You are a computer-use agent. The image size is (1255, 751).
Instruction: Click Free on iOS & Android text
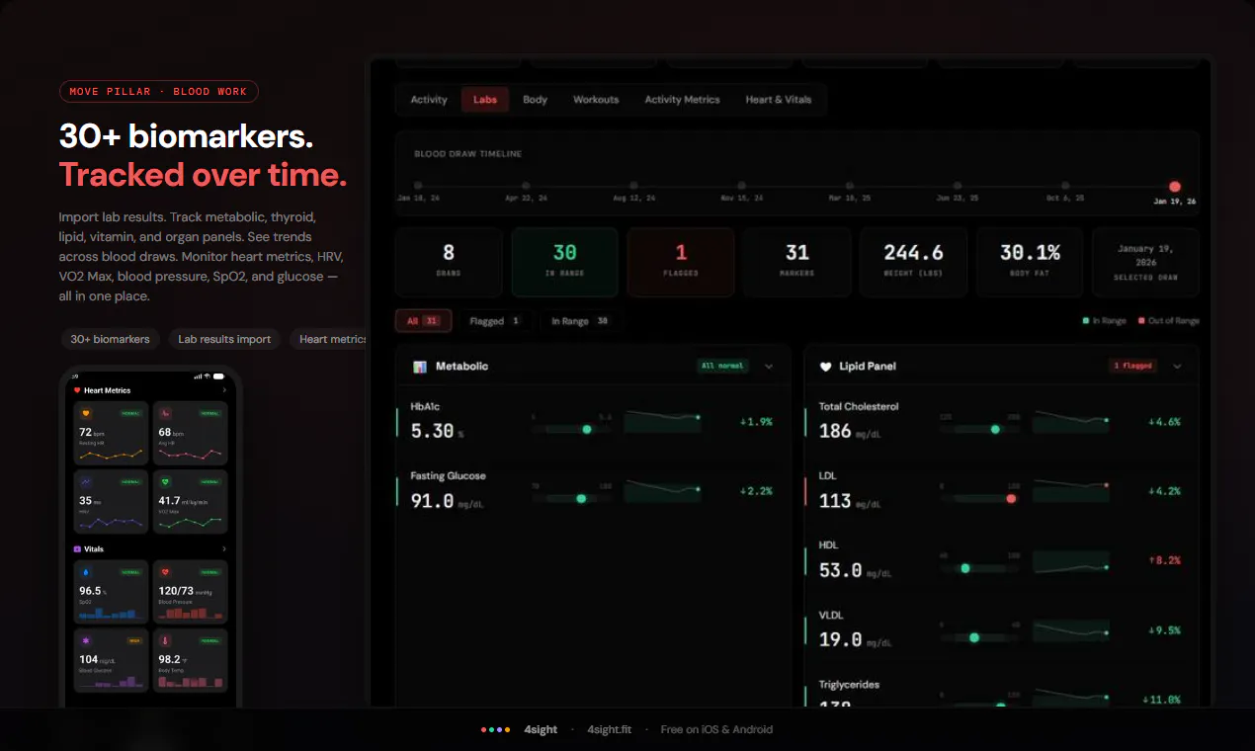point(716,729)
